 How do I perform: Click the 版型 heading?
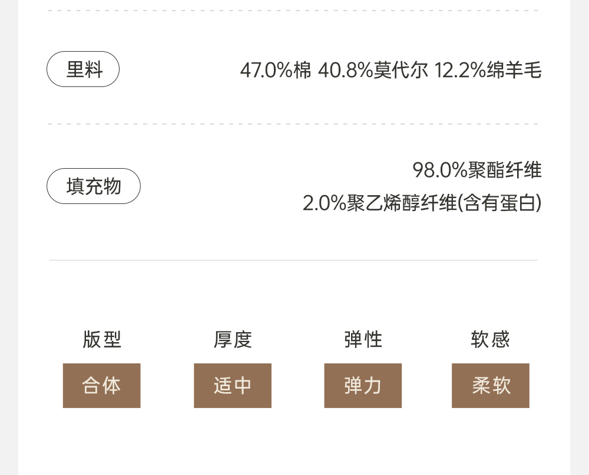[102, 339]
